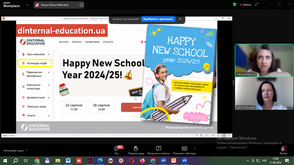Open PowerPoint from taskbar

[174, 161]
